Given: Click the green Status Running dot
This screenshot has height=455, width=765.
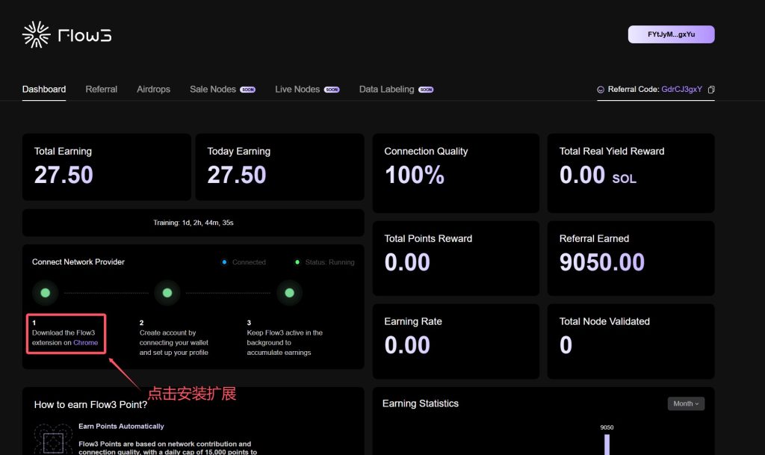Looking at the screenshot, I should click(x=297, y=262).
